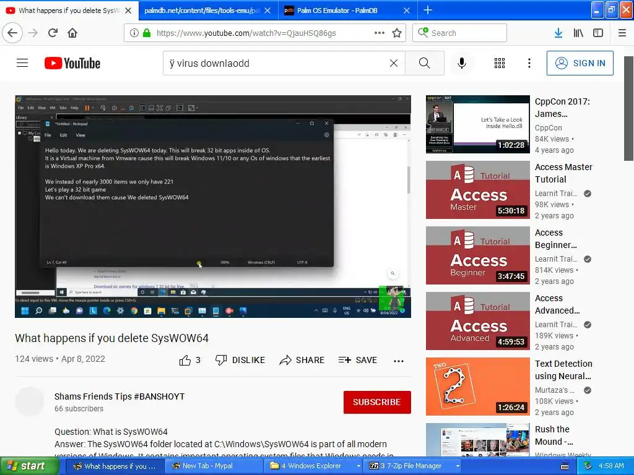This screenshot has width=634, height=475.
Task: Open the browser library icon
Action: [578, 33]
